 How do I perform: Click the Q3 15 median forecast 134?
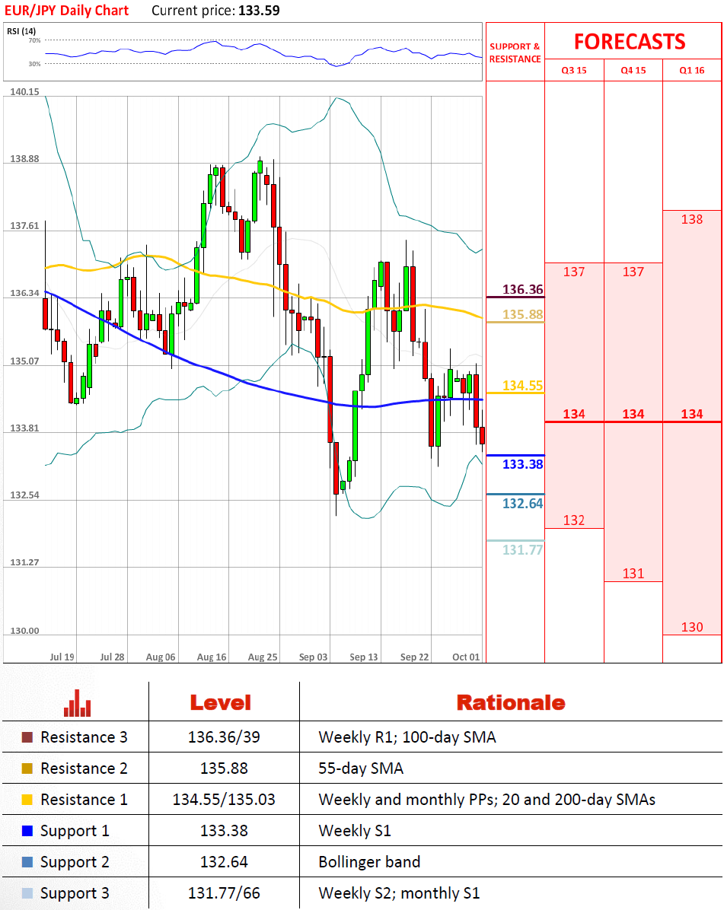(x=574, y=414)
